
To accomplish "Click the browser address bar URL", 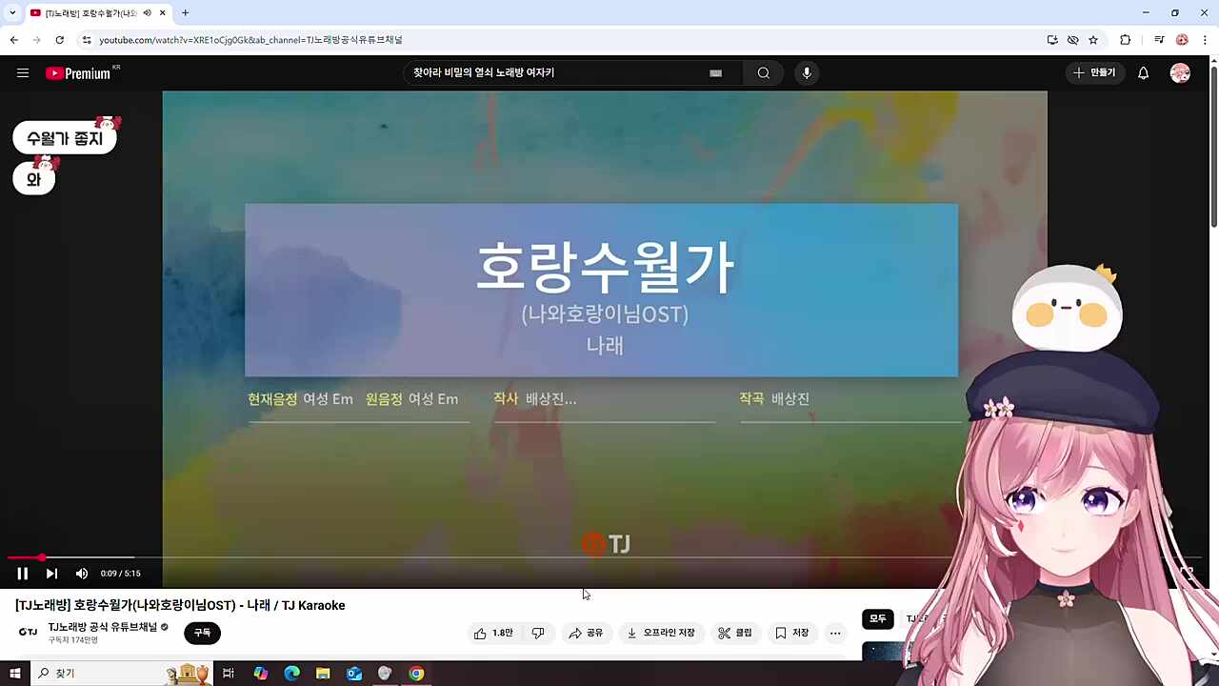I will (250, 40).
